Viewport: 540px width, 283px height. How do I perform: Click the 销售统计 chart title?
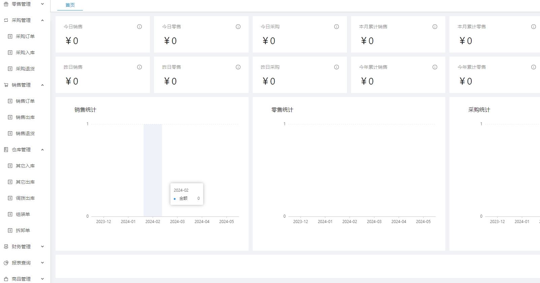pos(85,110)
